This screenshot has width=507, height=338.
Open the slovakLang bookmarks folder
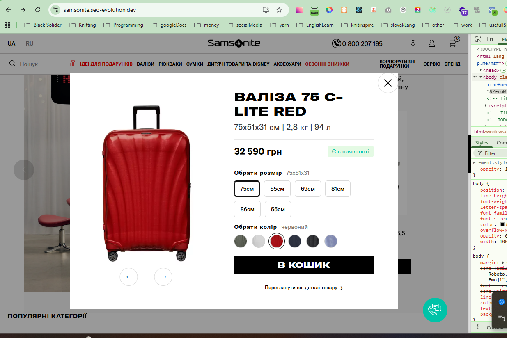pyautogui.click(x=398, y=25)
